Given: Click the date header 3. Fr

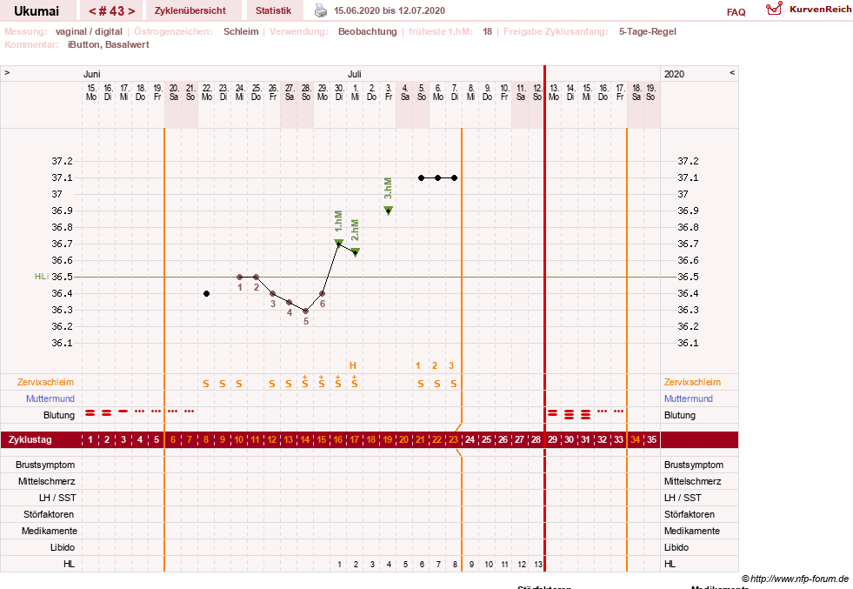Looking at the screenshot, I should pos(389,92).
